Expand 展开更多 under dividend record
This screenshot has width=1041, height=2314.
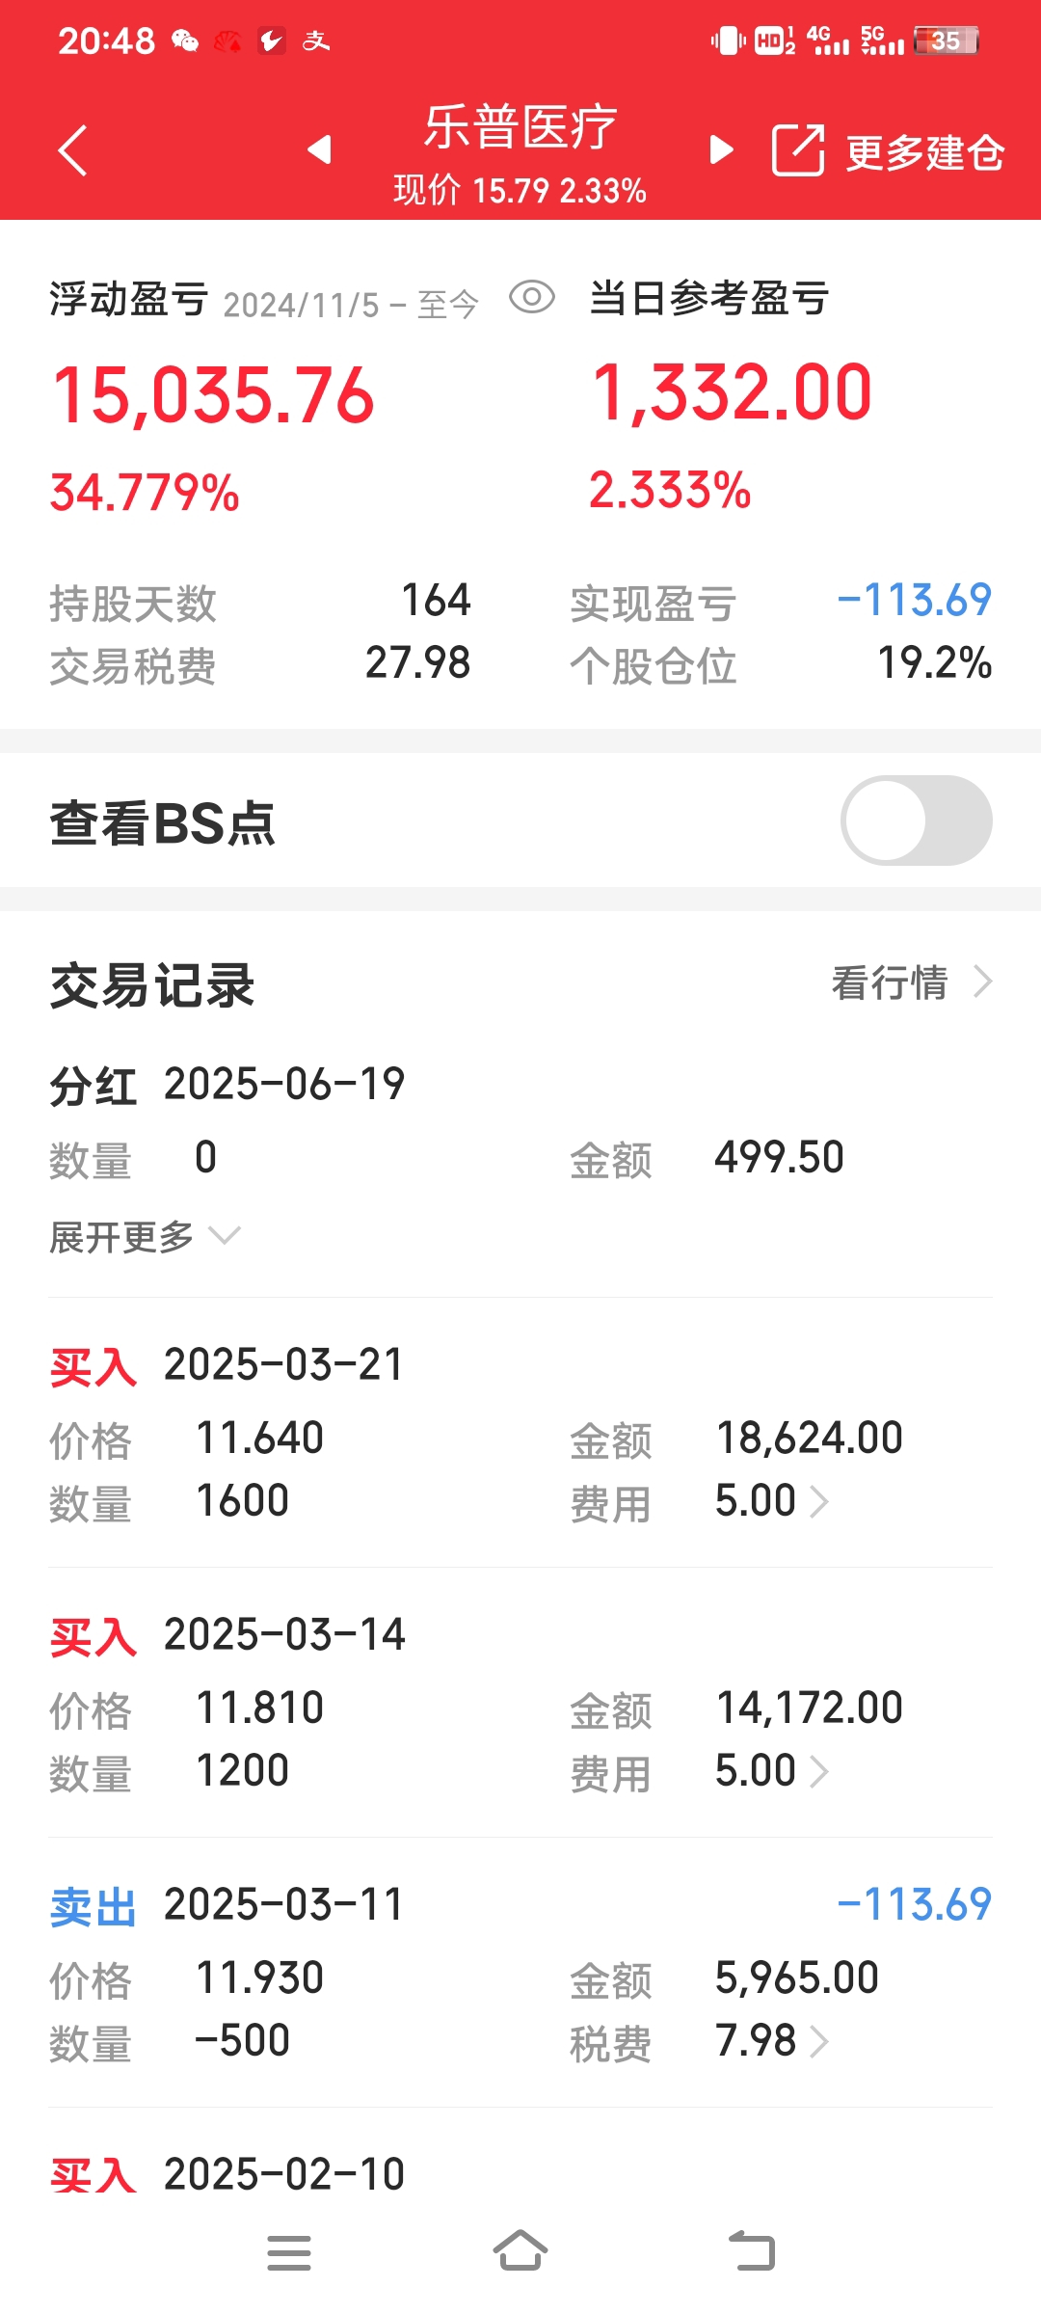[x=145, y=1236]
